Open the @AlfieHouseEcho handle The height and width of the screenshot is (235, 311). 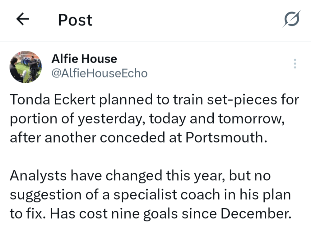[x=99, y=73]
